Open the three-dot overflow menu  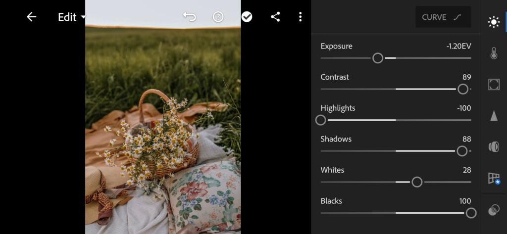pos(301,17)
